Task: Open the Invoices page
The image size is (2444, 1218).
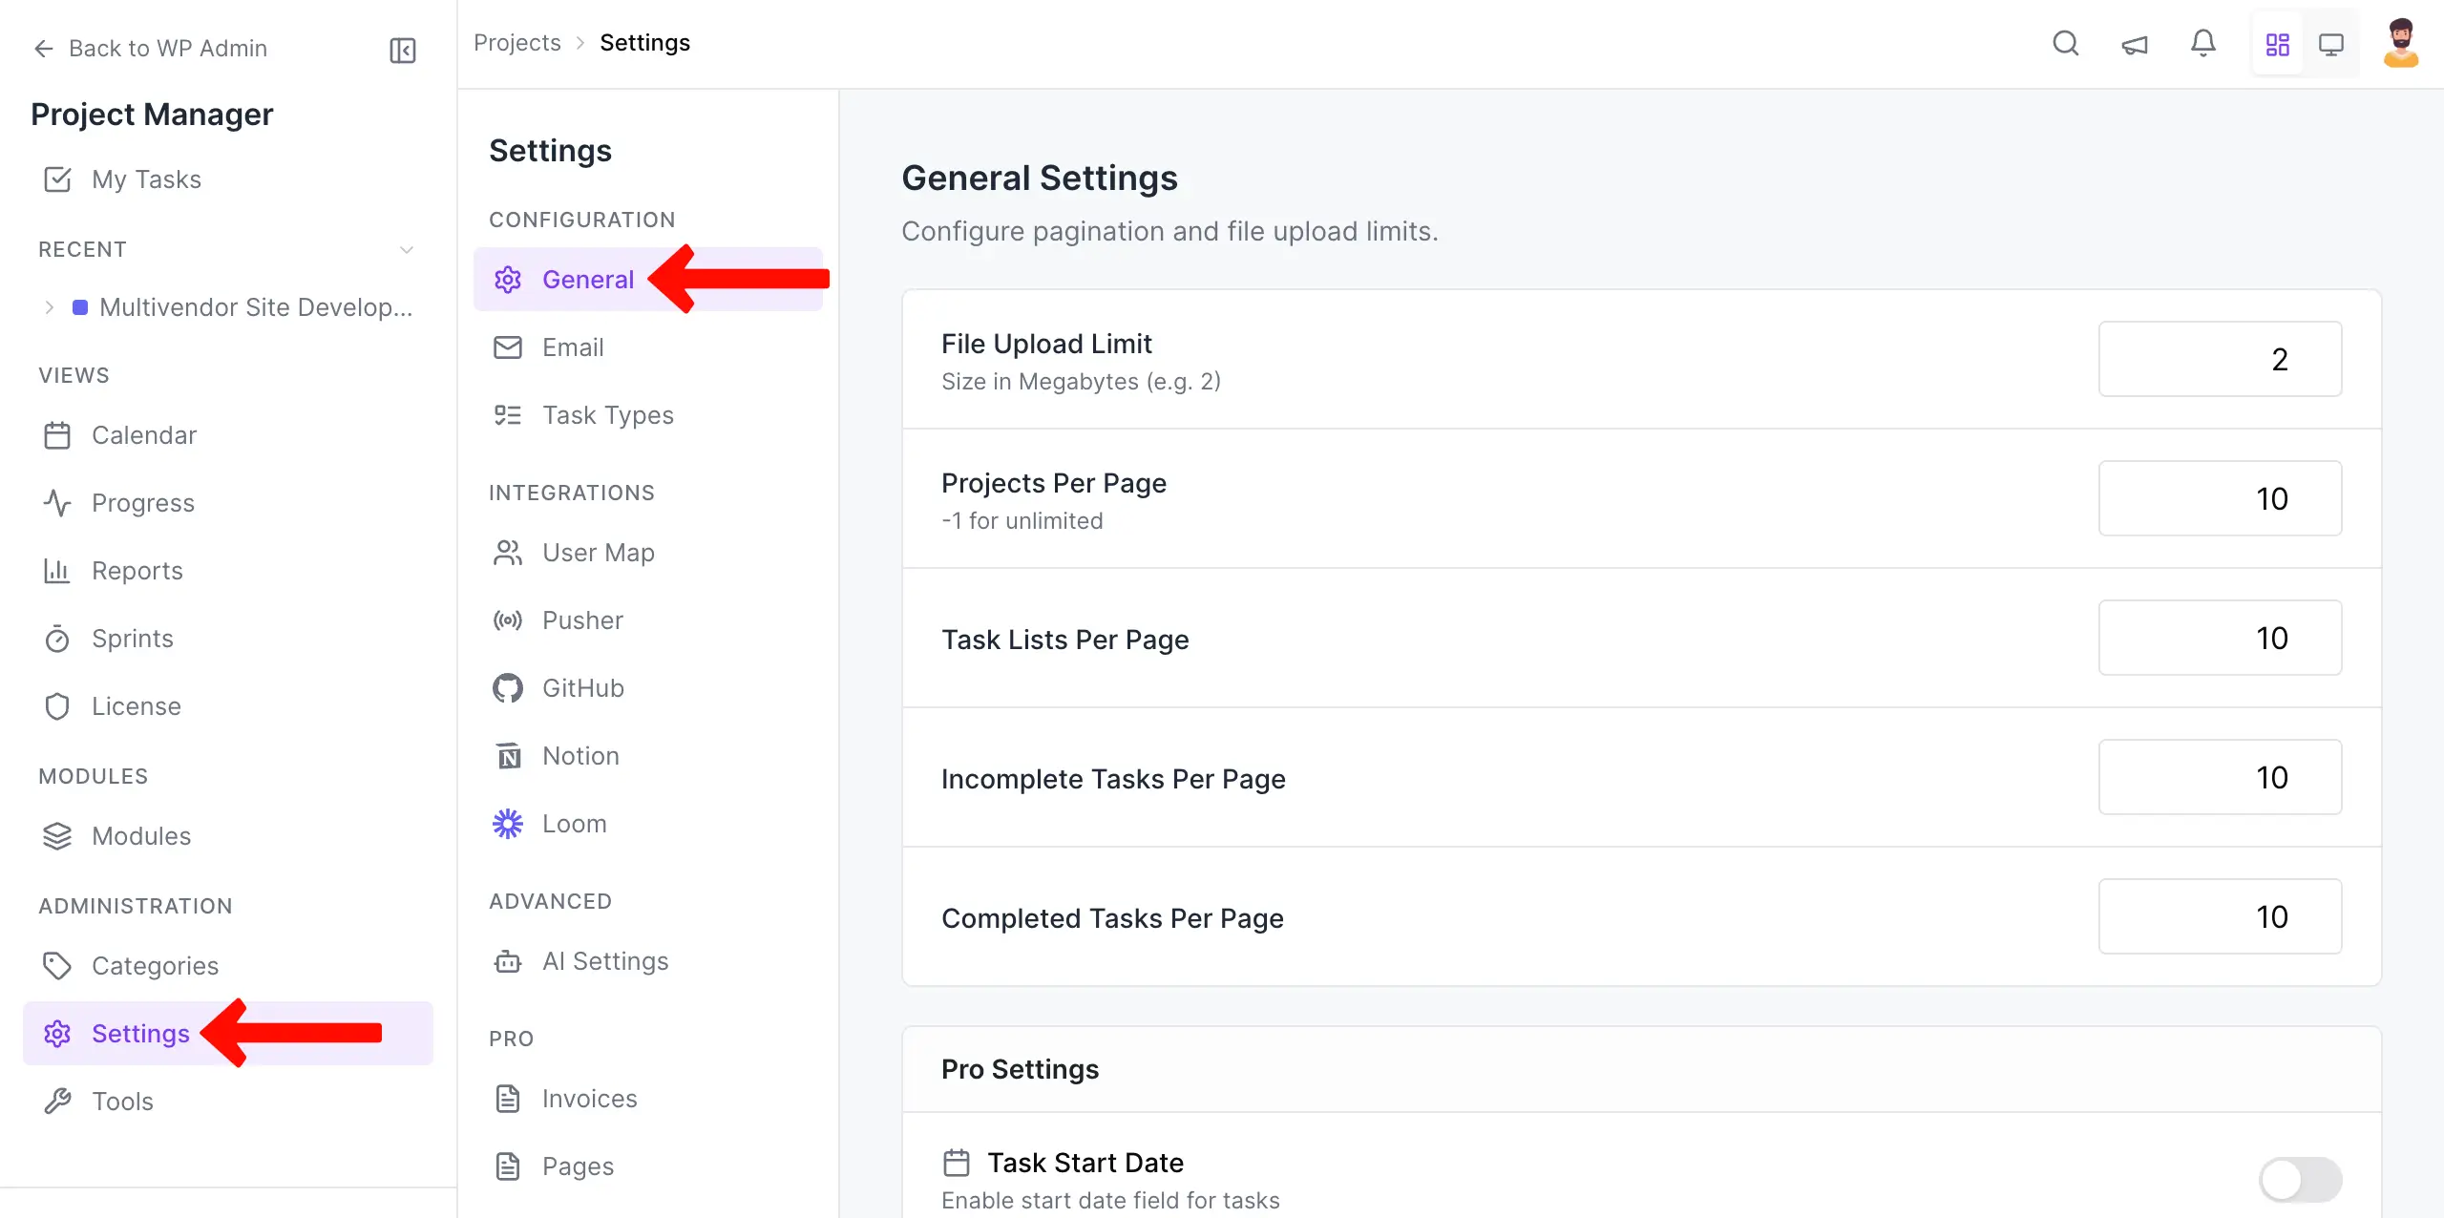Action: pos(589,1099)
